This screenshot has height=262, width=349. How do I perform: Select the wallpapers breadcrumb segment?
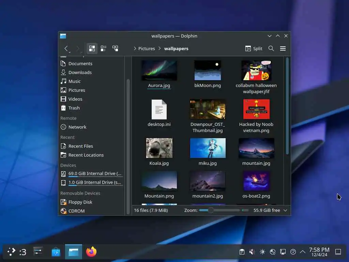[176, 48]
